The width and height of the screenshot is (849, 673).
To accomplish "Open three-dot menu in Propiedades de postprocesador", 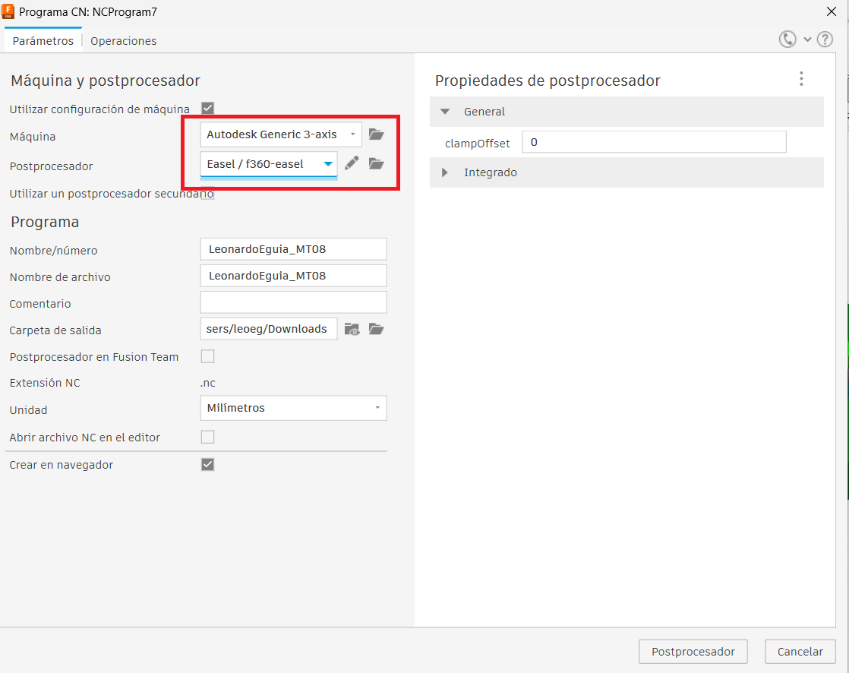I will (x=801, y=79).
